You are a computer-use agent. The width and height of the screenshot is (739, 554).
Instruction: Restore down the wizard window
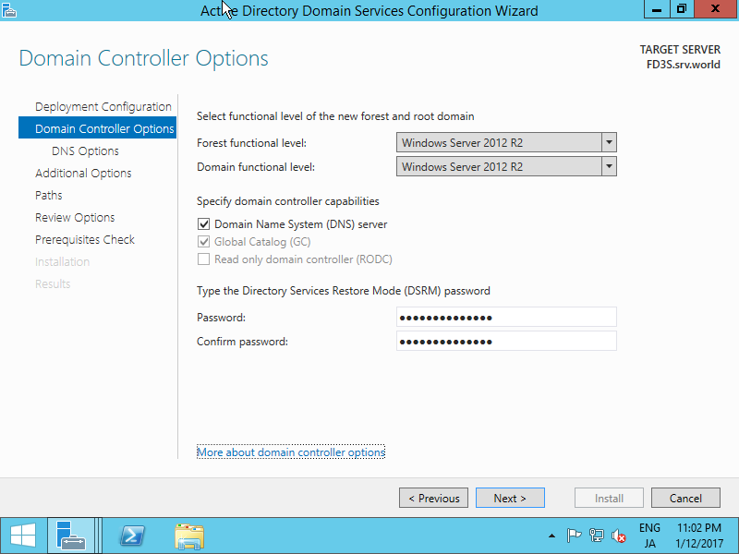coord(682,9)
